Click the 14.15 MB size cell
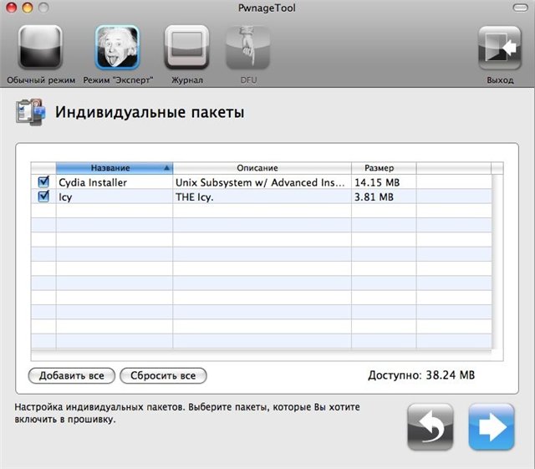Viewport: 535px width, 469px height. [x=384, y=182]
